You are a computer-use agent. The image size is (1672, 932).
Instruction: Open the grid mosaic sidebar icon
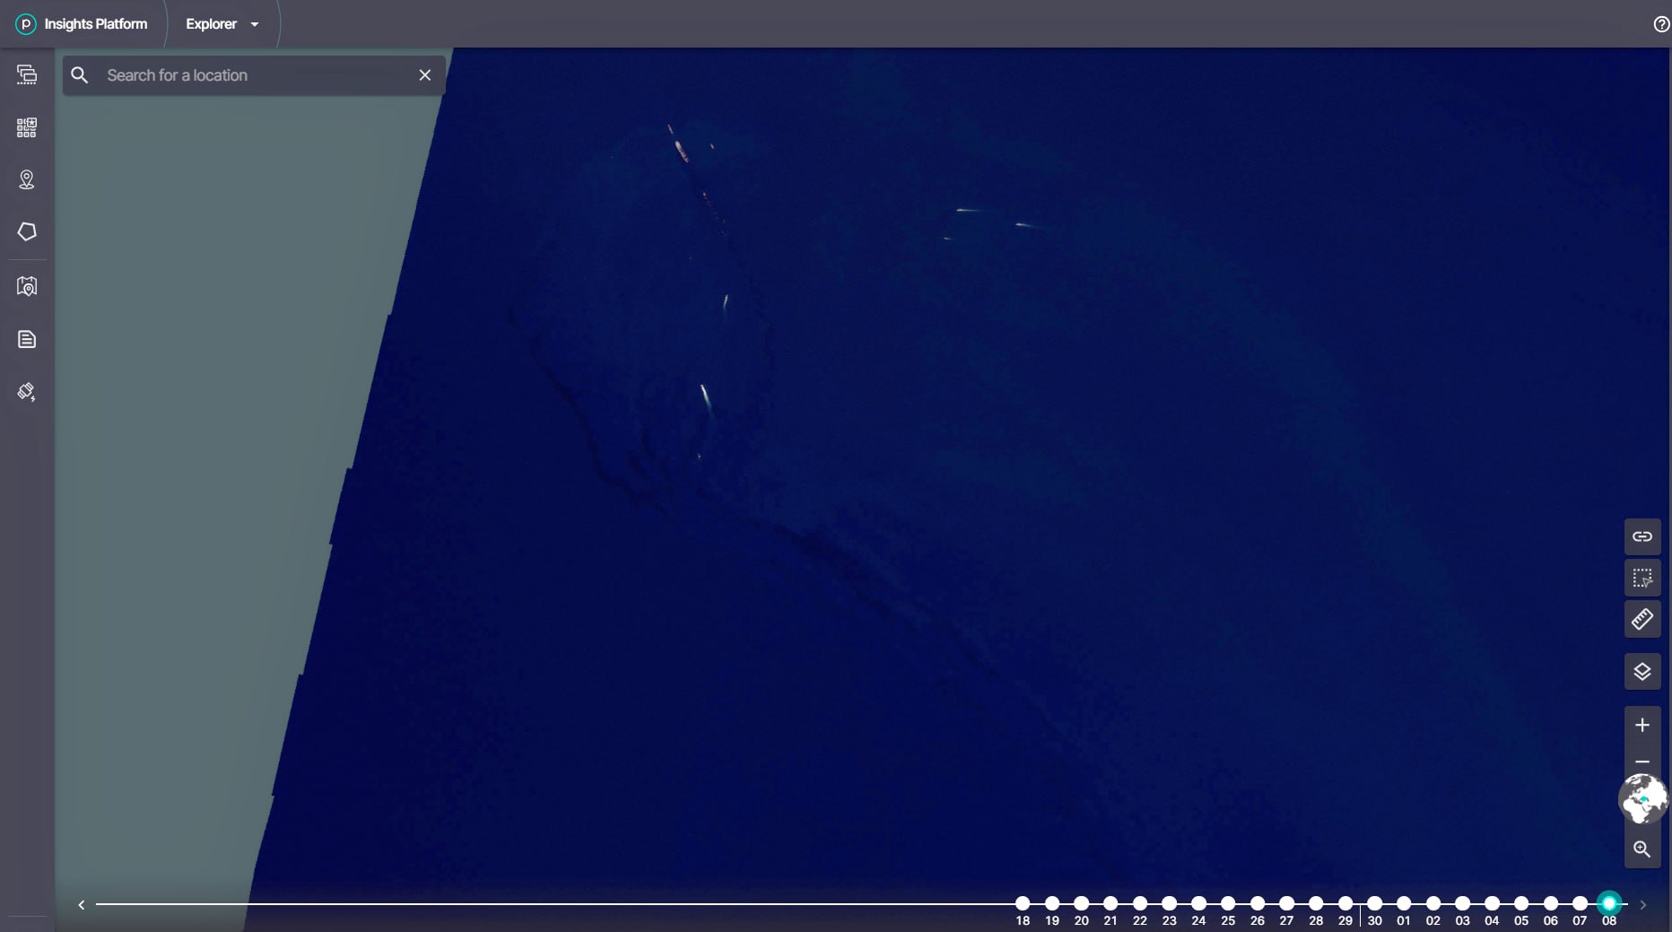(27, 127)
